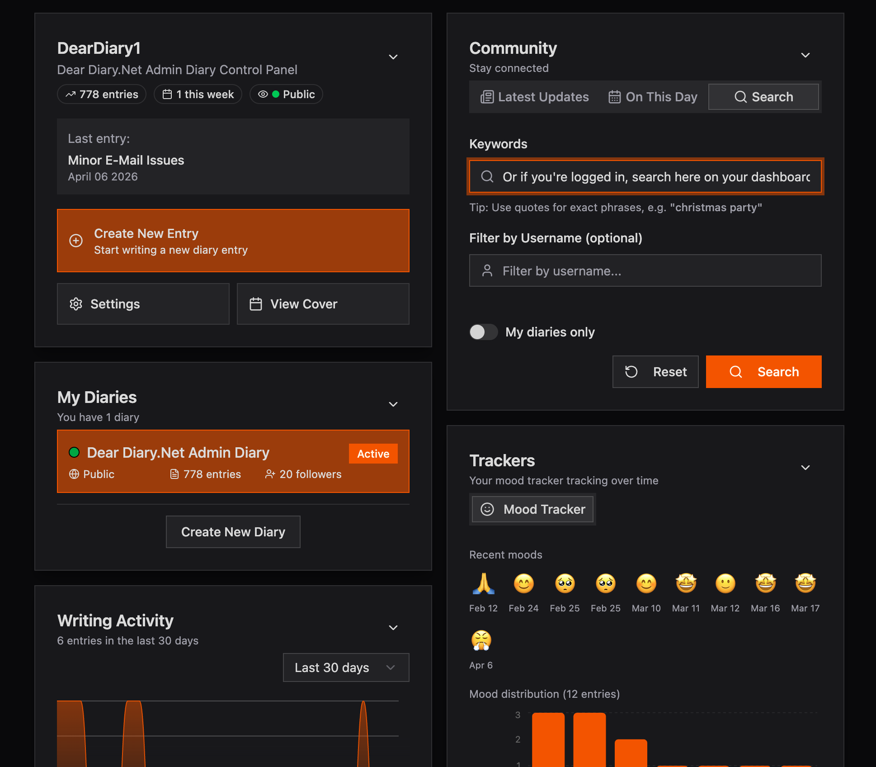Switch to the On This Day tab
The width and height of the screenshot is (876, 767).
click(x=653, y=97)
